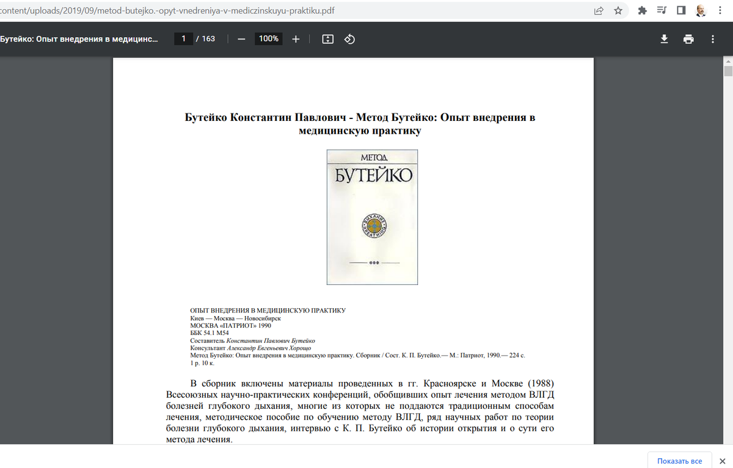Click the line «ОПЫТ ВНЕДРЕНИЯ В МЕДИЦИНСКУЮ ПРАКТИКУ»
Viewport: 733px width, 468px height.
(x=268, y=311)
